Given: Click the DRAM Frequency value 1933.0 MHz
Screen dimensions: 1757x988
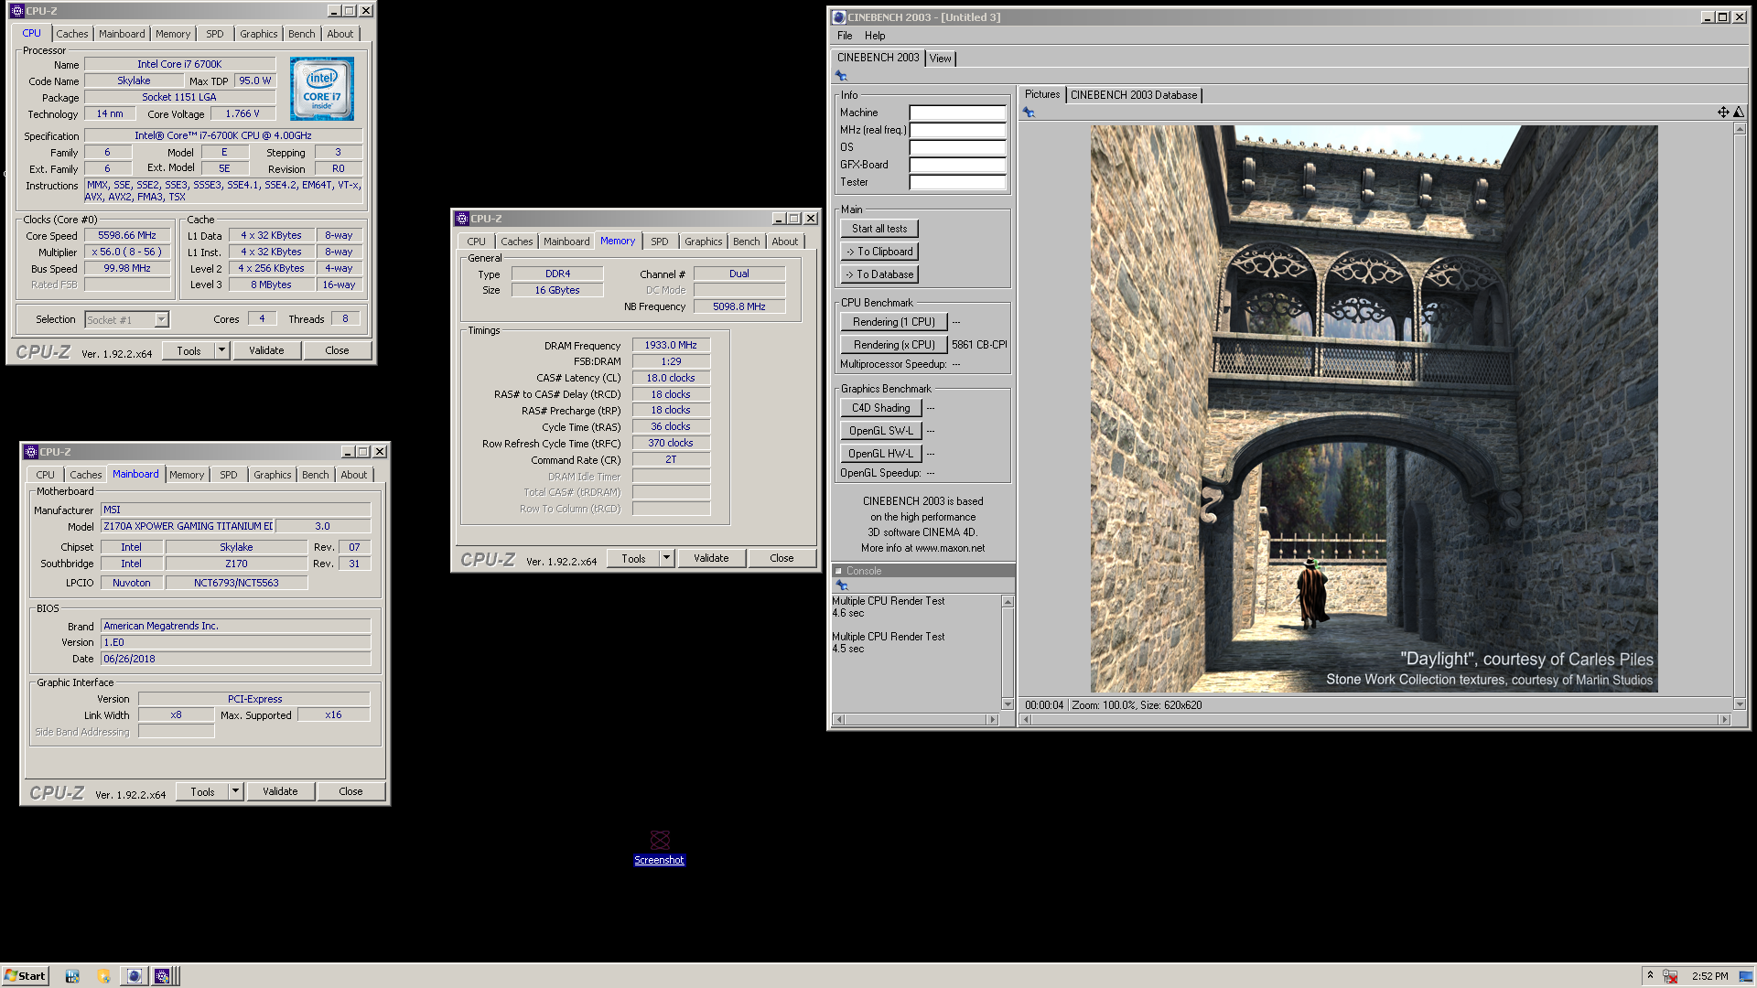Looking at the screenshot, I should tap(671, 345).
